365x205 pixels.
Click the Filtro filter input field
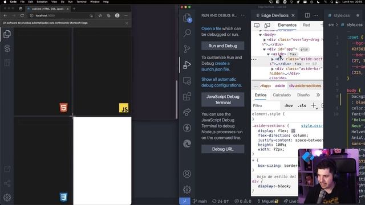tap(266, 106)
